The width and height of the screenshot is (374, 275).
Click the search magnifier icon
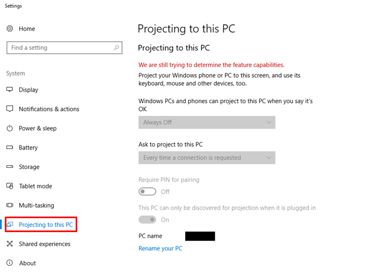pos(116,48)
